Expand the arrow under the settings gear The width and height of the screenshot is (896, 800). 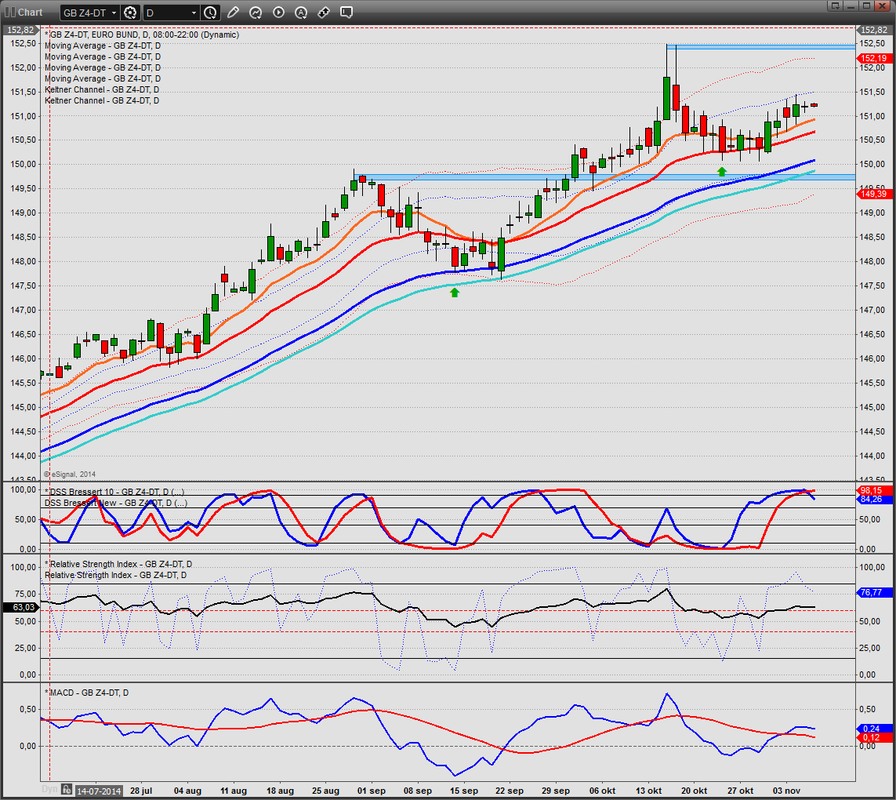pyautogui.click(x=133, y=18)
